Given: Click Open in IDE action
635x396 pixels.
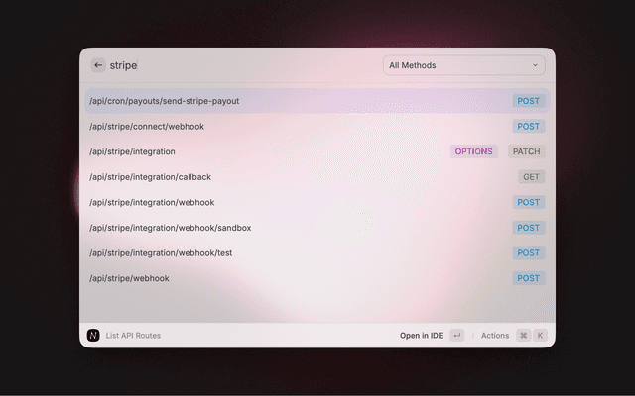Looking at the screenshot, I should [422, 336].
